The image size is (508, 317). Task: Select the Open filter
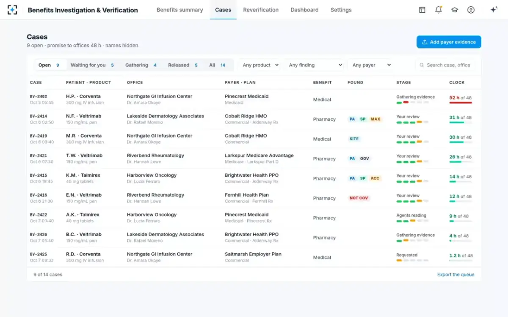[x=49, y=65]
